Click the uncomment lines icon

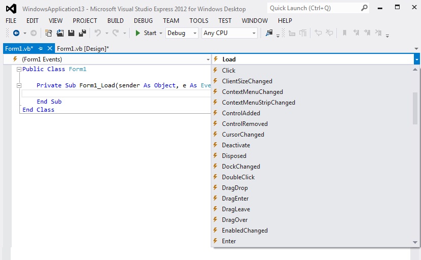[x=329, y=33]
